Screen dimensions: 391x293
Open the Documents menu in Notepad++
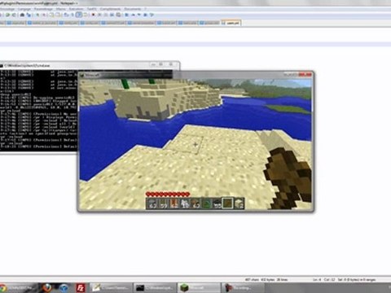coord(133,9)
